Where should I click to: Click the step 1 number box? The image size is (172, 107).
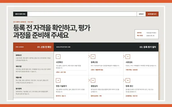click(58, 56)
